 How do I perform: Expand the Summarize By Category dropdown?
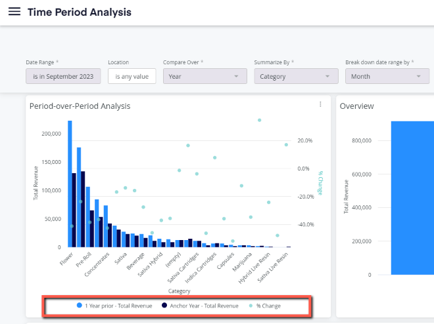tap(296, 76)
